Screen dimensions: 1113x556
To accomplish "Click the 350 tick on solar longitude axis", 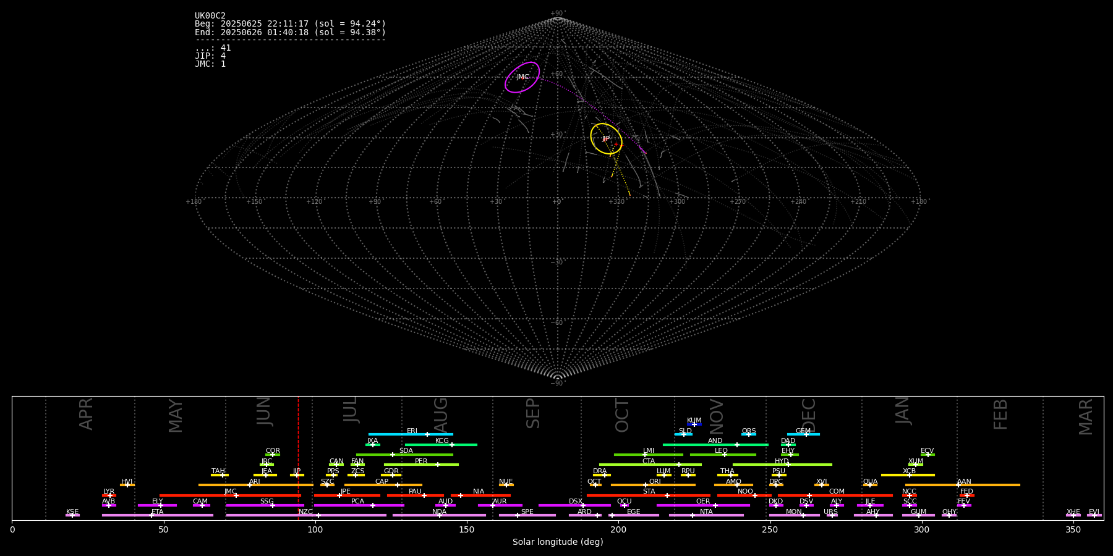I will coord(1073,529).
